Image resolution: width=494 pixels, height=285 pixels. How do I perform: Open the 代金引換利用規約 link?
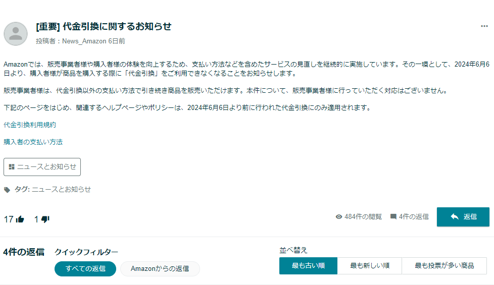coord(30,125)
